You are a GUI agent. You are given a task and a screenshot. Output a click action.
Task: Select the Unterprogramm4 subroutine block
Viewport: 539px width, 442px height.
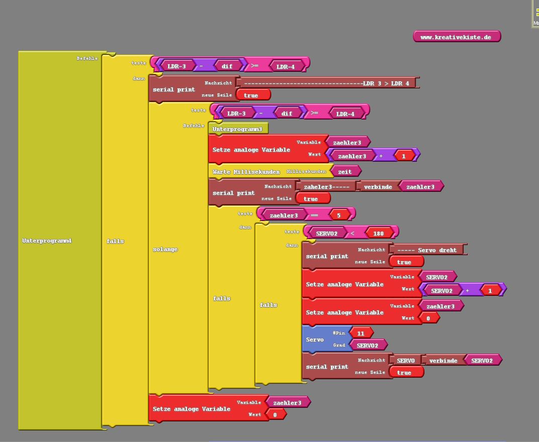click(x=47, y=241)
